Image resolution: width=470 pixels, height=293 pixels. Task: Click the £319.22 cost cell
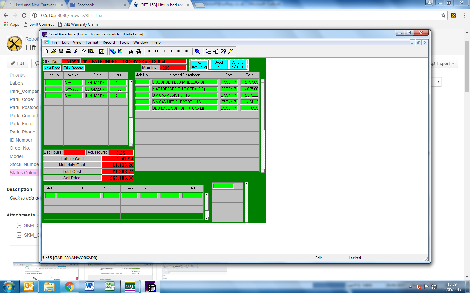pos(250,95)
